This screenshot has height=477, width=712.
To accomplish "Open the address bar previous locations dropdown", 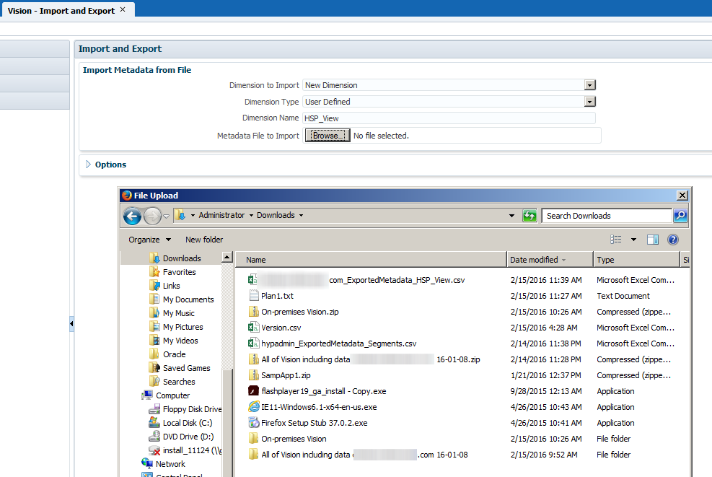I will 511,216.
